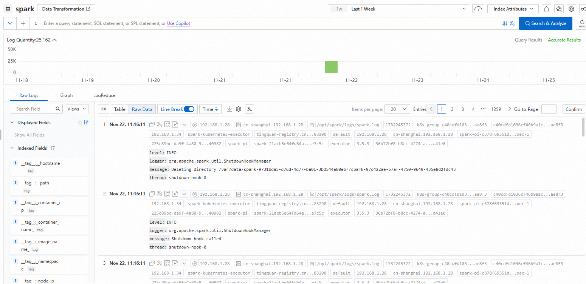Copy log entry 2 with the copy icon
Viewport: 586px width, 284px height.
pos(152,194)
